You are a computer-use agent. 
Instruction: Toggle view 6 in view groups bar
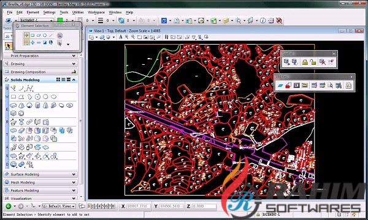pyautogui.click(x=106, y=206)
